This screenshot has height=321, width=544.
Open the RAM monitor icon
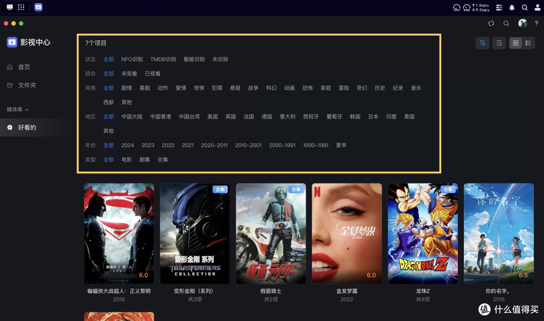[x=466, y=7]
